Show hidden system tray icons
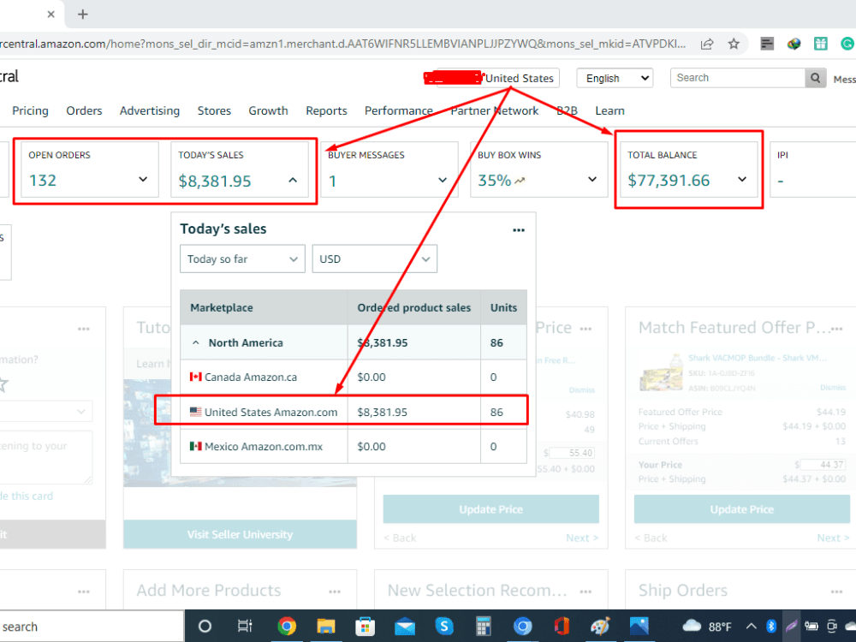 (752, 627)
